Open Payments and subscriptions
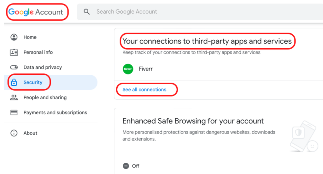 pyautogui.click(x=55, y=112)
